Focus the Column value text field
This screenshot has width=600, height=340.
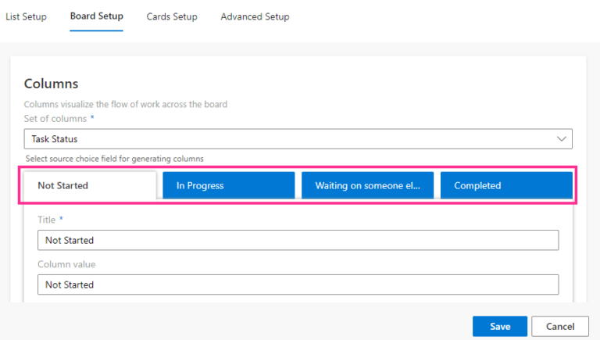pos(298,285)
